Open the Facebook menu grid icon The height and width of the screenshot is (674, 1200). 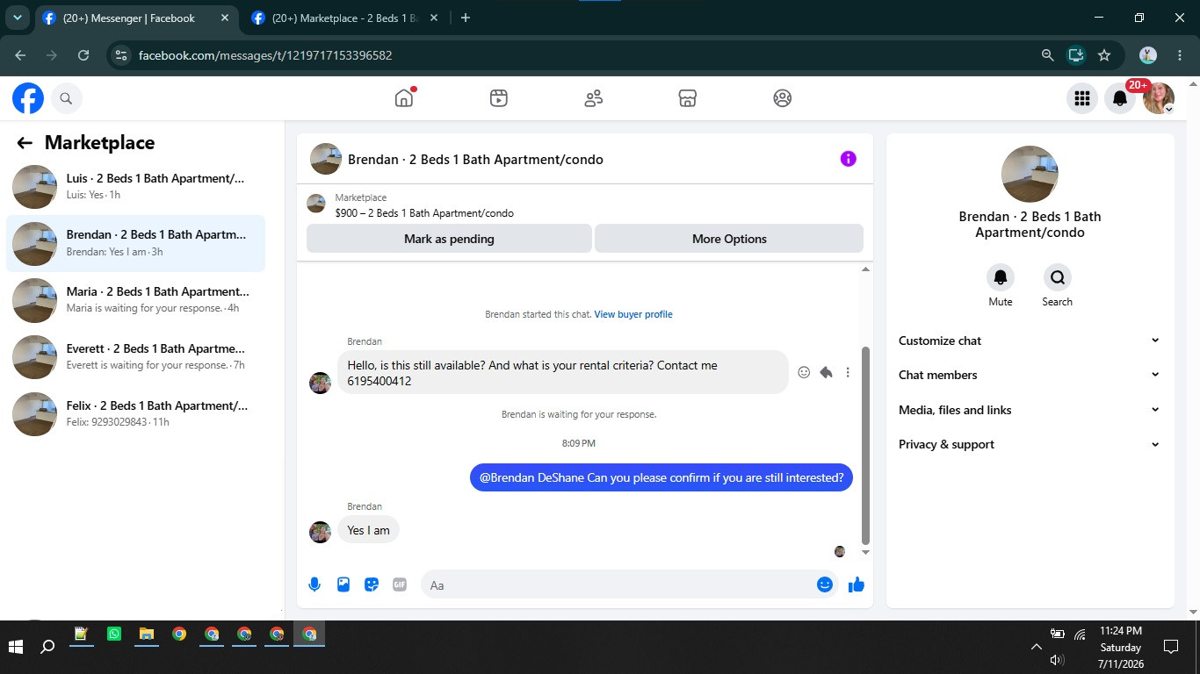click(1082, 98)
